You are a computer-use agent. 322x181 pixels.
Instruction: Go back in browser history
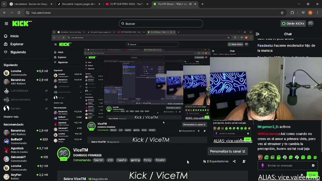click(x=5, y=13)
